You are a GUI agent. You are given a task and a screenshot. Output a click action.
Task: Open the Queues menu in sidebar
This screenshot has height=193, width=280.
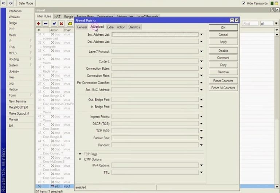(13, 71)
